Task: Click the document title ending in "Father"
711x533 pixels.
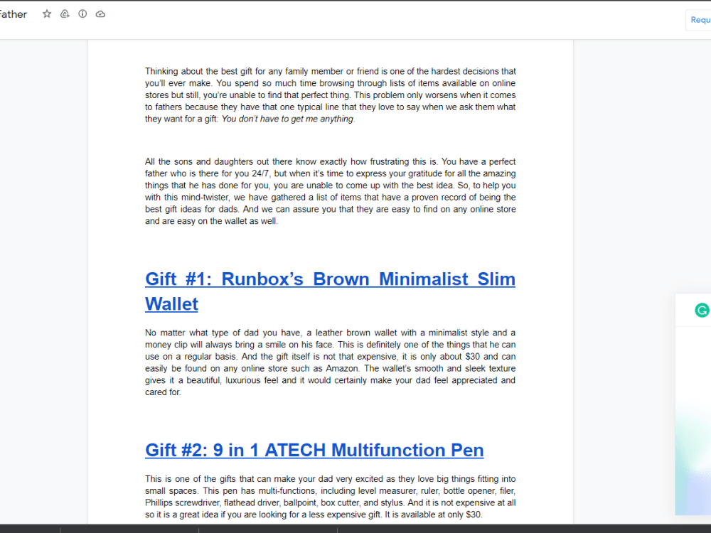Action: [14, 14]
